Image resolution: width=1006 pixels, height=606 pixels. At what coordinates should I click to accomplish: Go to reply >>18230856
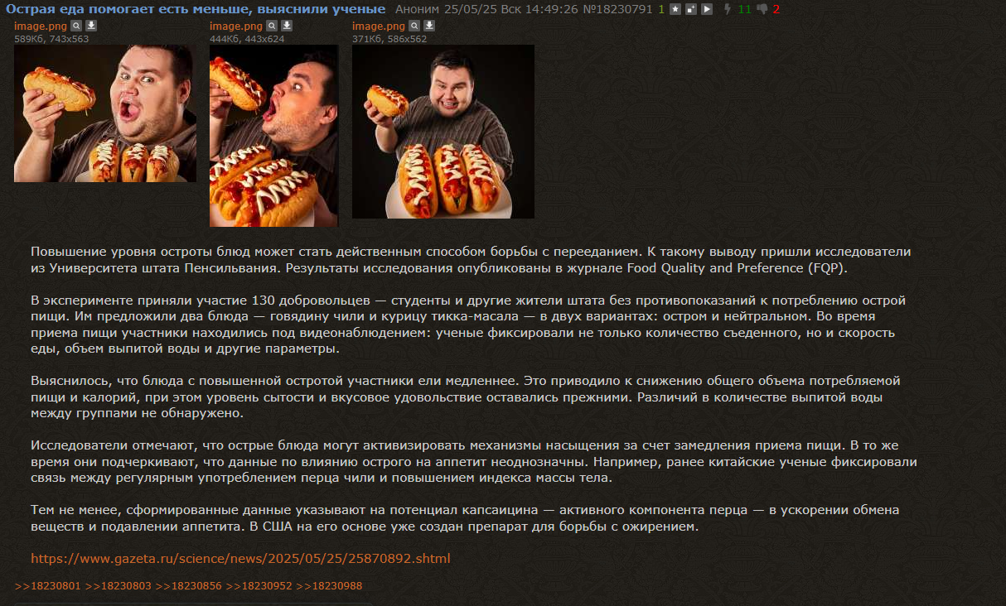pos(188,586)
